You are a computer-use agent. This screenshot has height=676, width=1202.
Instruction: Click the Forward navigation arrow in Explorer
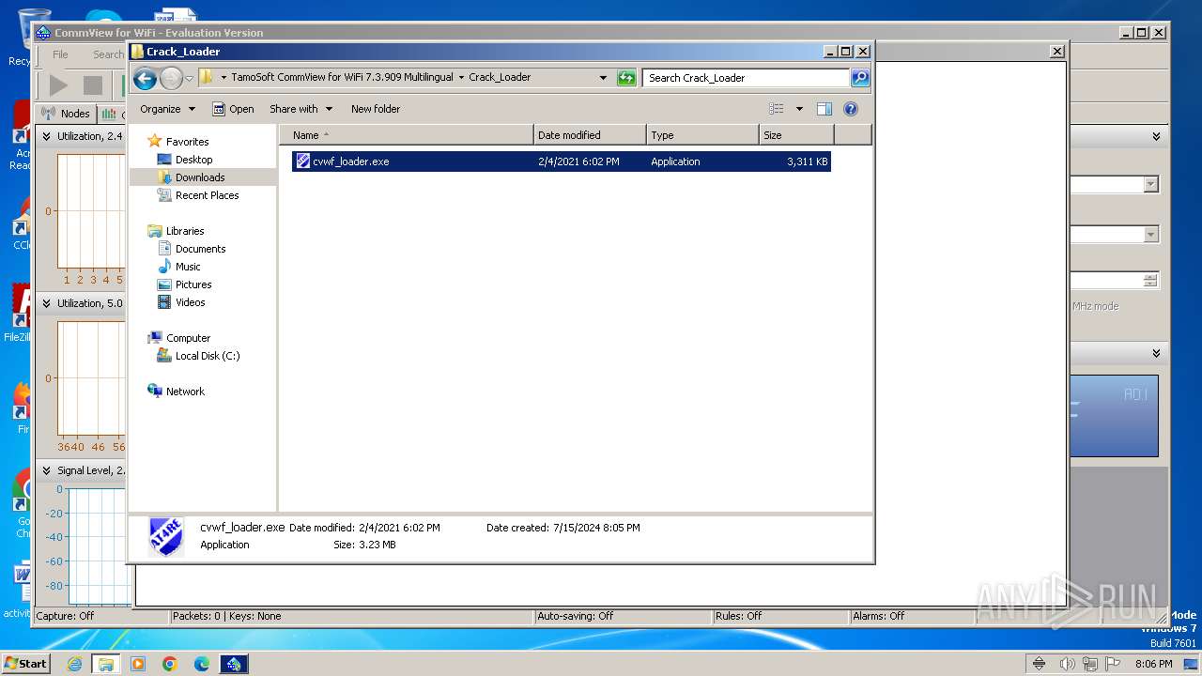(171, 78)
